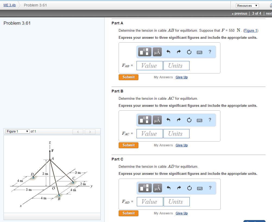
Task: Open the Figure 1 figure selector
Action: pos(17,131)
